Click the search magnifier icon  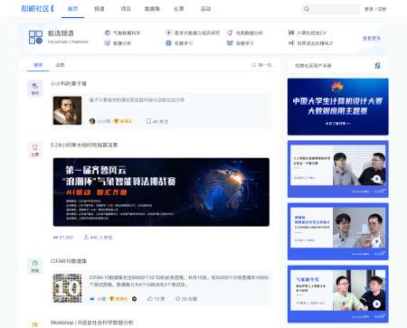(x=307, y=9)
